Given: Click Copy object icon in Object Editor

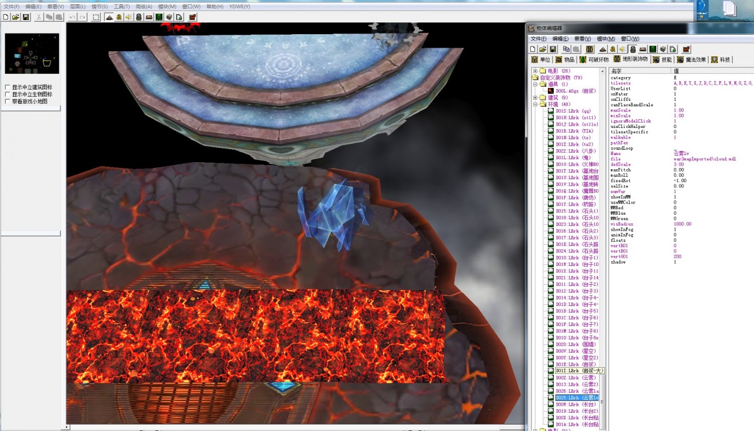Looking at the screenshot, I should 566,49.
